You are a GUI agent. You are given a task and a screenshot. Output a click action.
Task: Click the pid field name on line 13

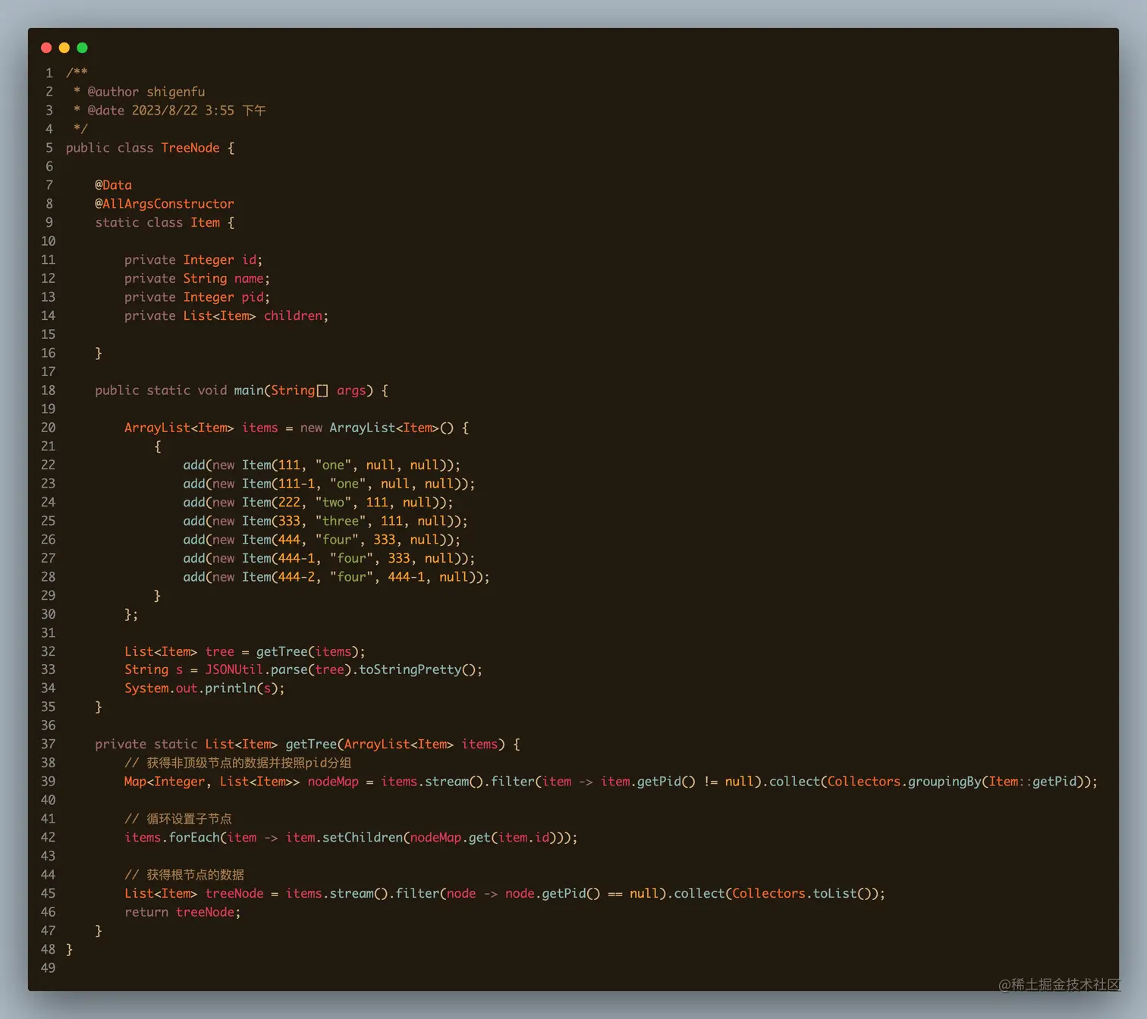click(x=253, y=297)
